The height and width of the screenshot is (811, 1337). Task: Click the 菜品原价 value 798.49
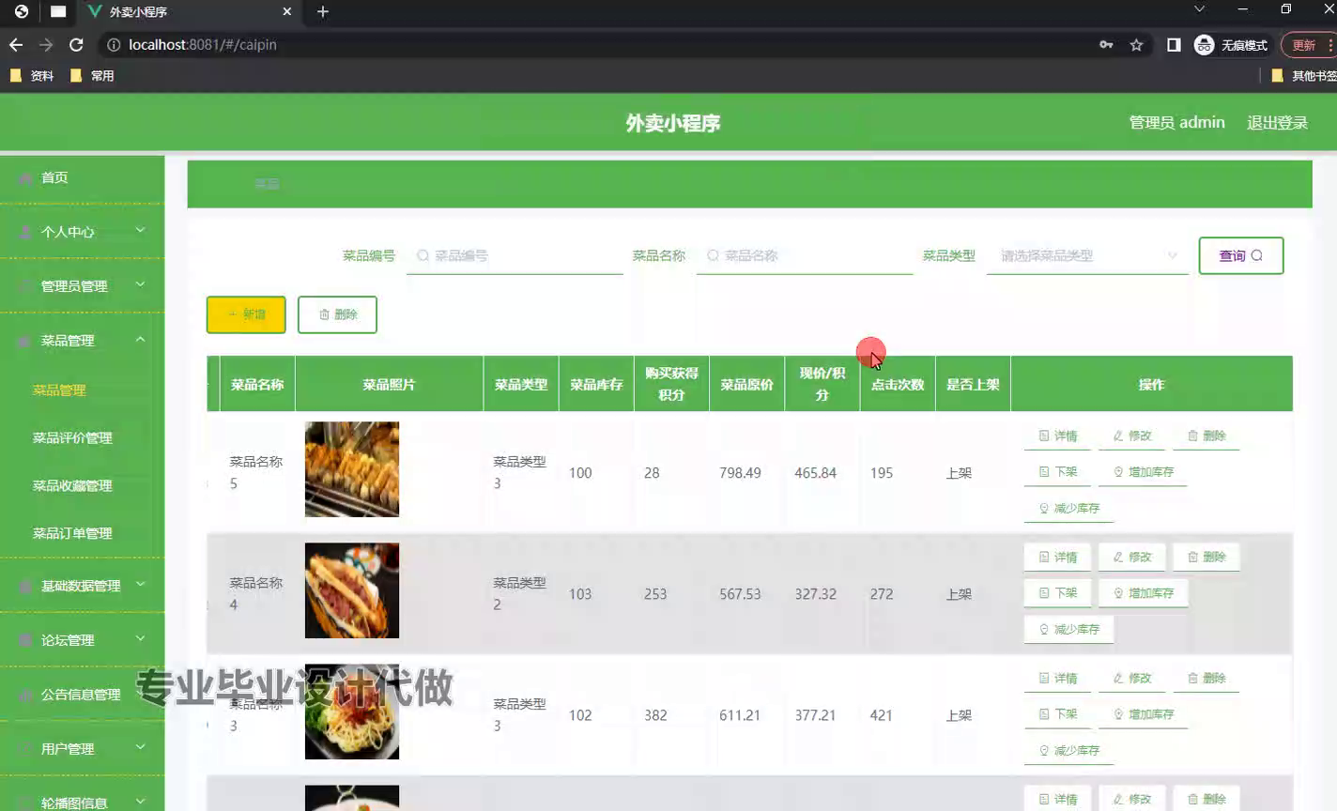tap(740, 473)
